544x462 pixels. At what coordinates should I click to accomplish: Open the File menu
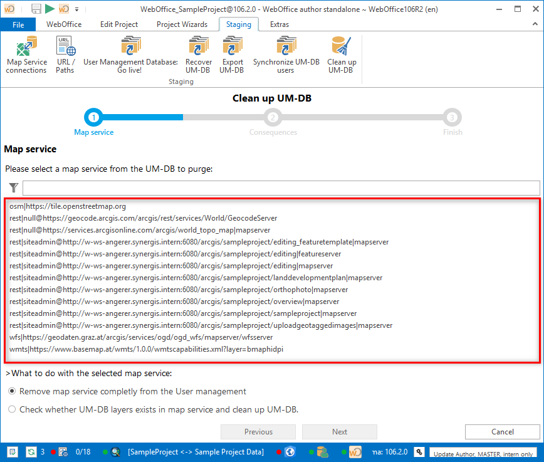(18, 24)
